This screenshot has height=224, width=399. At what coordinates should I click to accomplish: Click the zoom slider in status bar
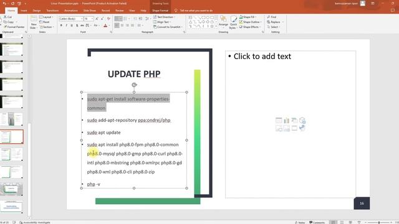click(x=379, y=223)
